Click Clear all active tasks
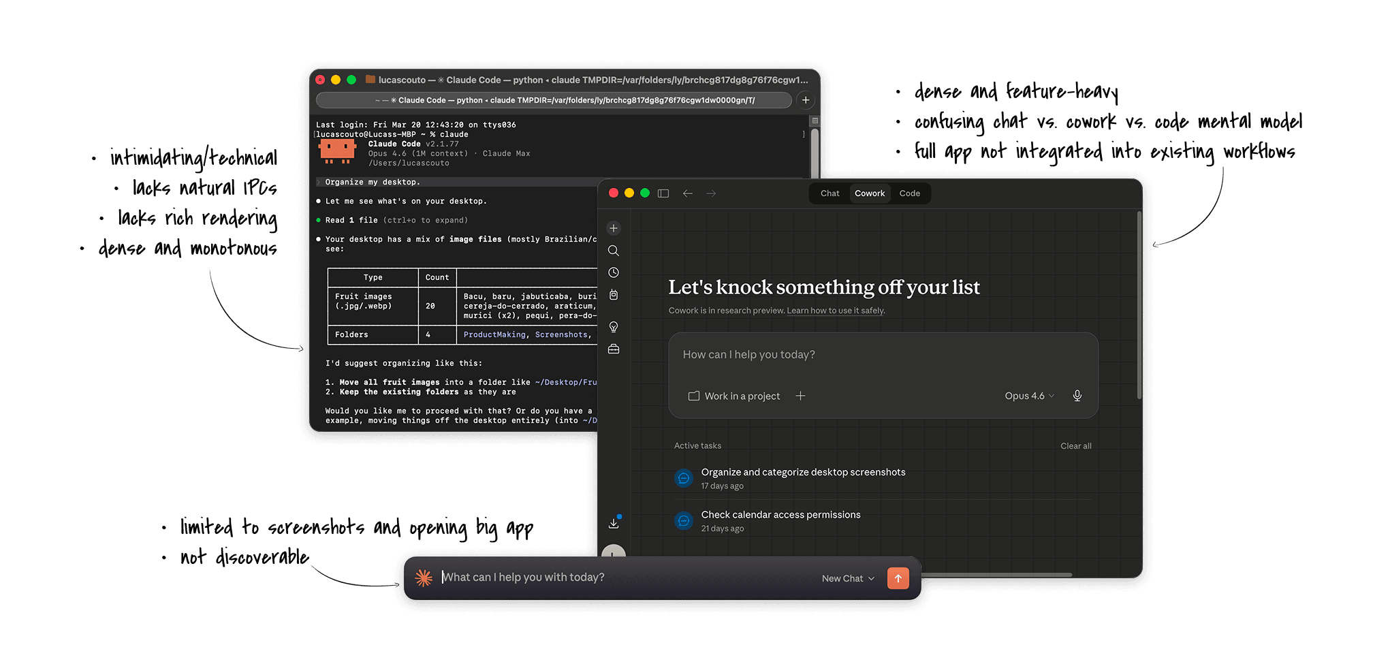 1076,446
